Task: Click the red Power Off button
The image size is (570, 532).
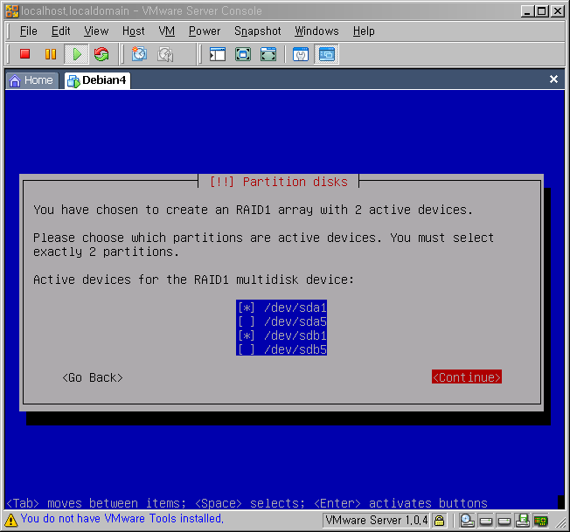Action: (x=25, y=54)
